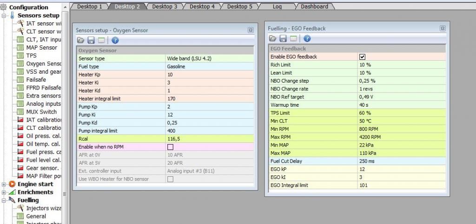Click the third toolbar icon in EGO Feedback panel
The height and width of the screenshot is (224, 476).
coord(294,38)
